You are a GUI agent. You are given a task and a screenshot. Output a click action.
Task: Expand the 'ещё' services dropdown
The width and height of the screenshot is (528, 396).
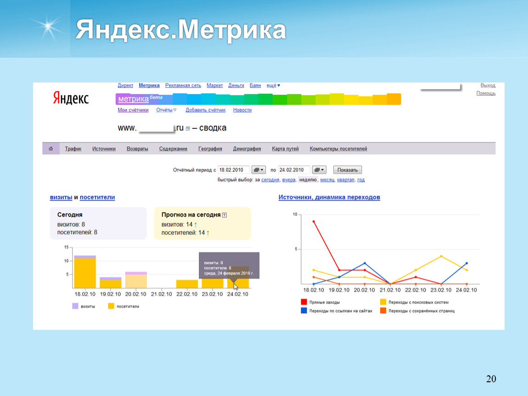(x=273, y=85)
